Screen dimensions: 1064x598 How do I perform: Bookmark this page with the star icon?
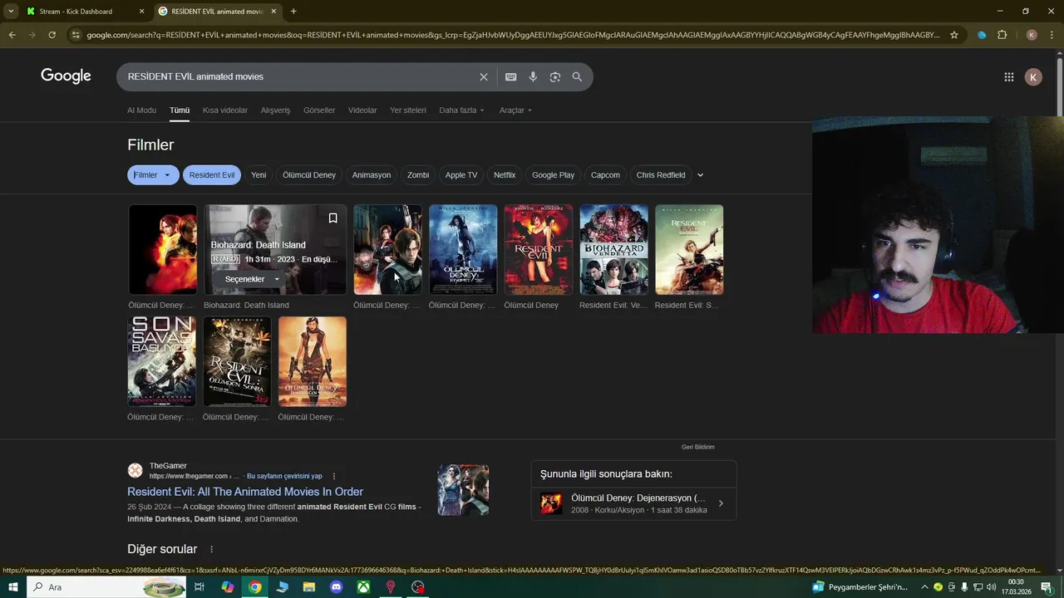pyautogui.click(x=954, y=35)
